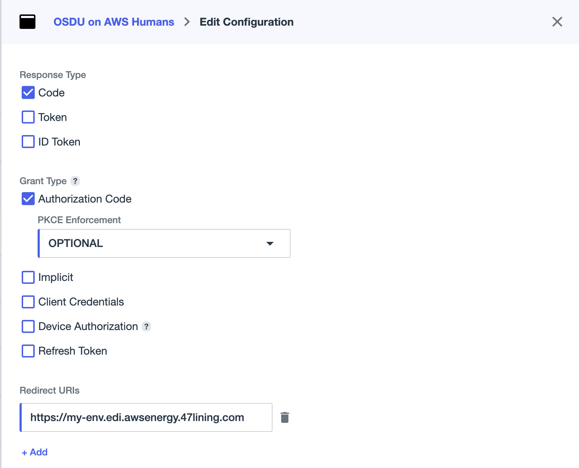Add another redirect URI
This screenshot has width=579, height=468.
35,452
